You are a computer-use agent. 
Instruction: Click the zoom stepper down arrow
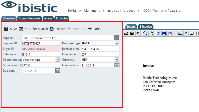174,34
